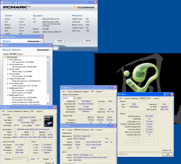Close the PCMark Score window

coord(41,37)
